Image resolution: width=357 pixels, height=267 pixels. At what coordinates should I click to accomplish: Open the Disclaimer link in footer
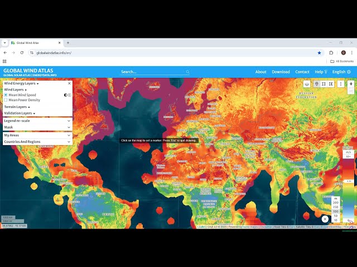pyautogui.click(x=266, y=227)
